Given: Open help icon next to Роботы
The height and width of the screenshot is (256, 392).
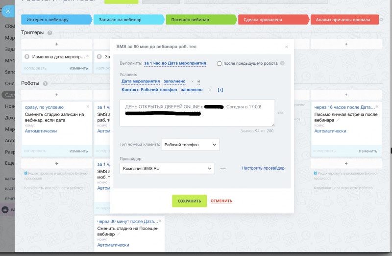Looking at the screenshot, I should click(45, 83).
